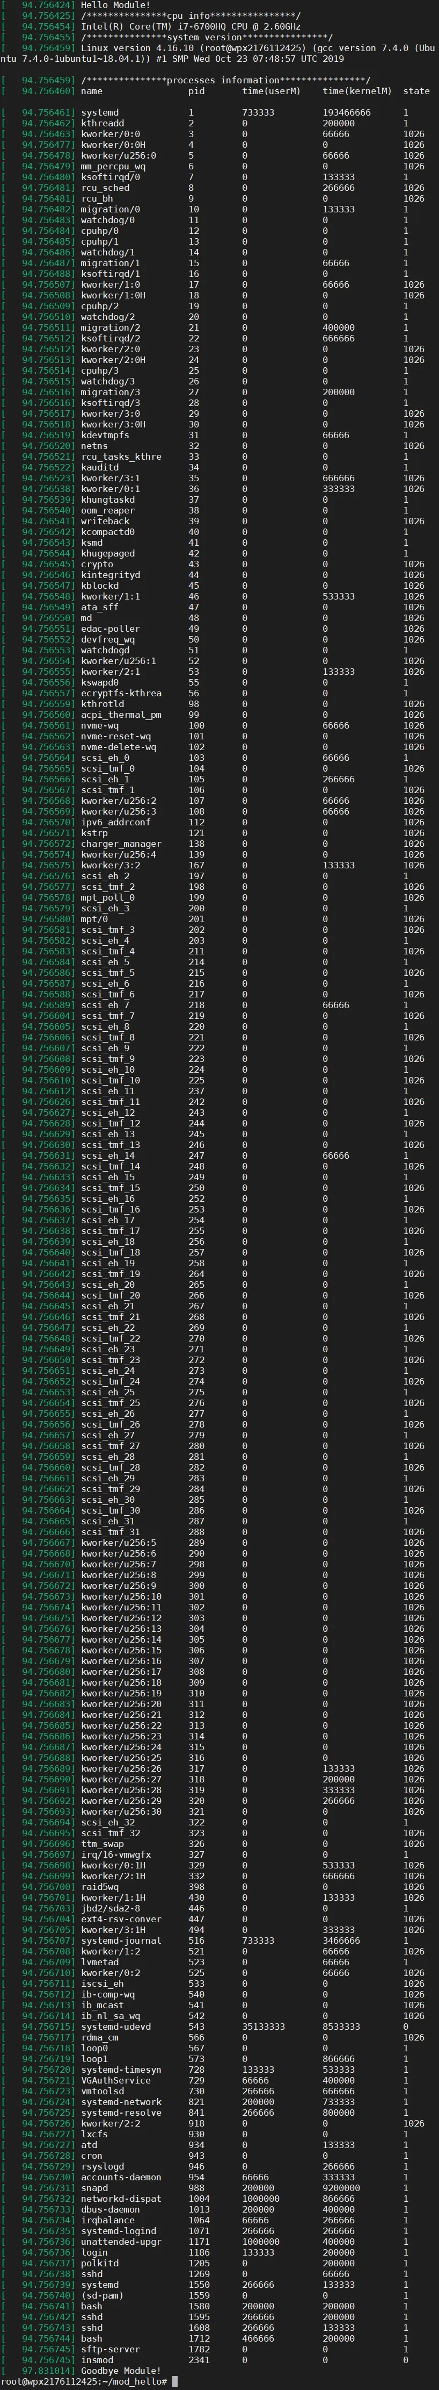Click the 'Intel(R) Core(TM) i7-6700HQ' CPU info line

click(190, 27)
